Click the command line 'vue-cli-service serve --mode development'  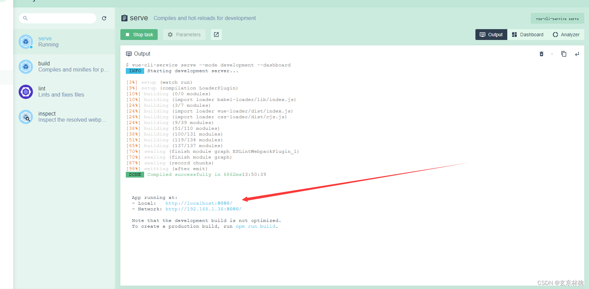pyautogui.click(x=208, y=65)
